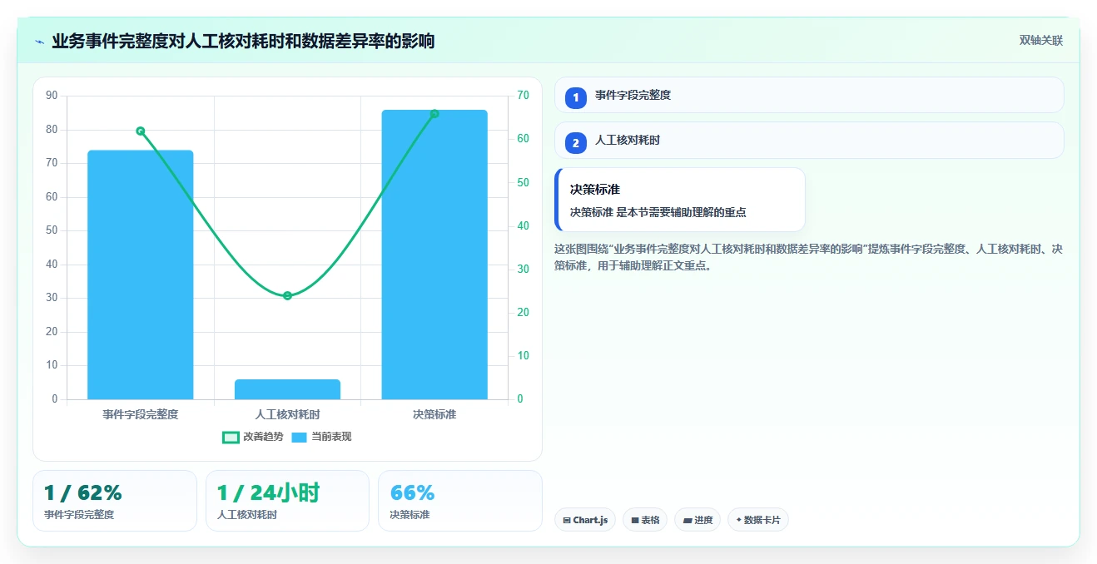This screenshot has height=564, width=1097.
Task: Open list item 2 人工核对耗时
Action: [809, 141]
